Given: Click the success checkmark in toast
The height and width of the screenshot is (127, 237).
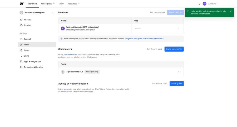Looking at the screenshot, I should 188,11.
